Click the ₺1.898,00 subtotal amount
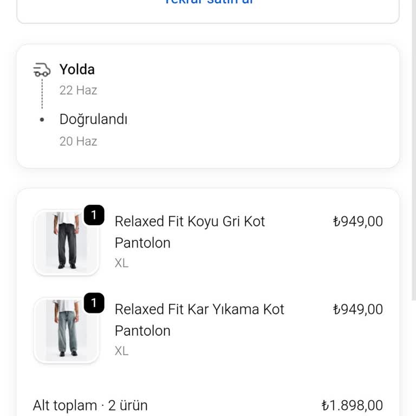The height and width of the screenshot is (416, 416). [x=352, y=406]
